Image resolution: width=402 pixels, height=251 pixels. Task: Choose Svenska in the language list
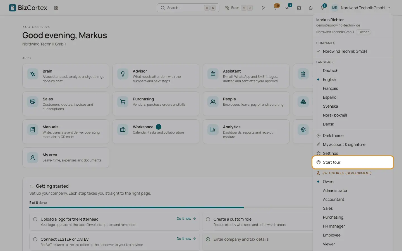353,106
